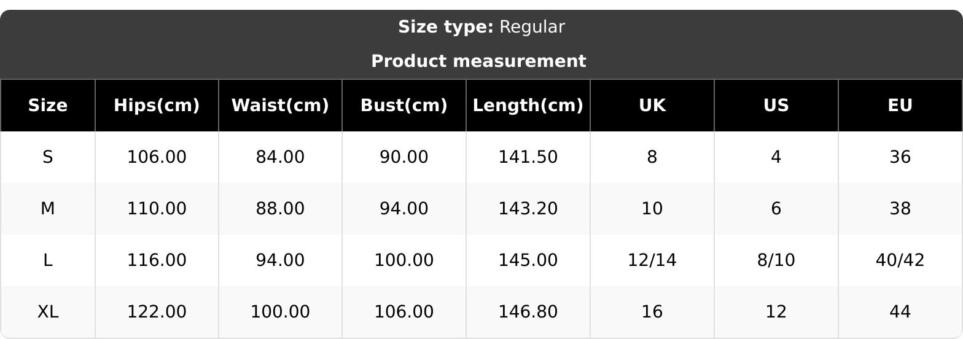Click the 40/42 EU size cell
Screen dimensions: 963x339
point(900,260)
